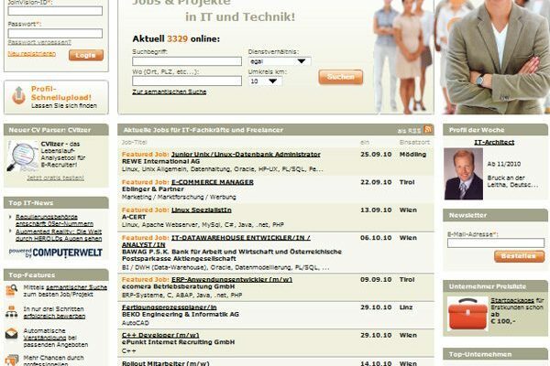Screen dimensions: 550x366
Task: Click the Verständigung link
Action: click(45, 338)
